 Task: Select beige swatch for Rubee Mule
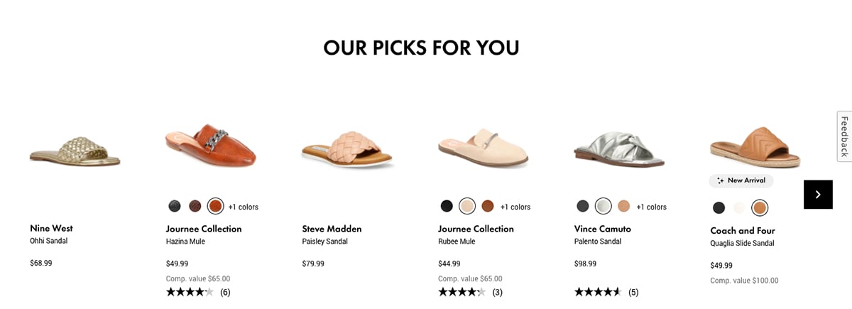[467, 206]
